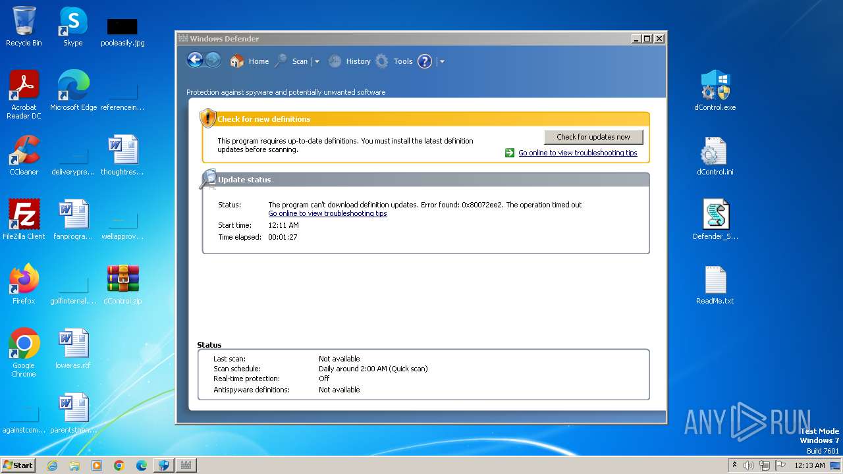Viewport: 843px width, 474px height.
Task: Click the network tray icon
Action: (x=765, y=465)
